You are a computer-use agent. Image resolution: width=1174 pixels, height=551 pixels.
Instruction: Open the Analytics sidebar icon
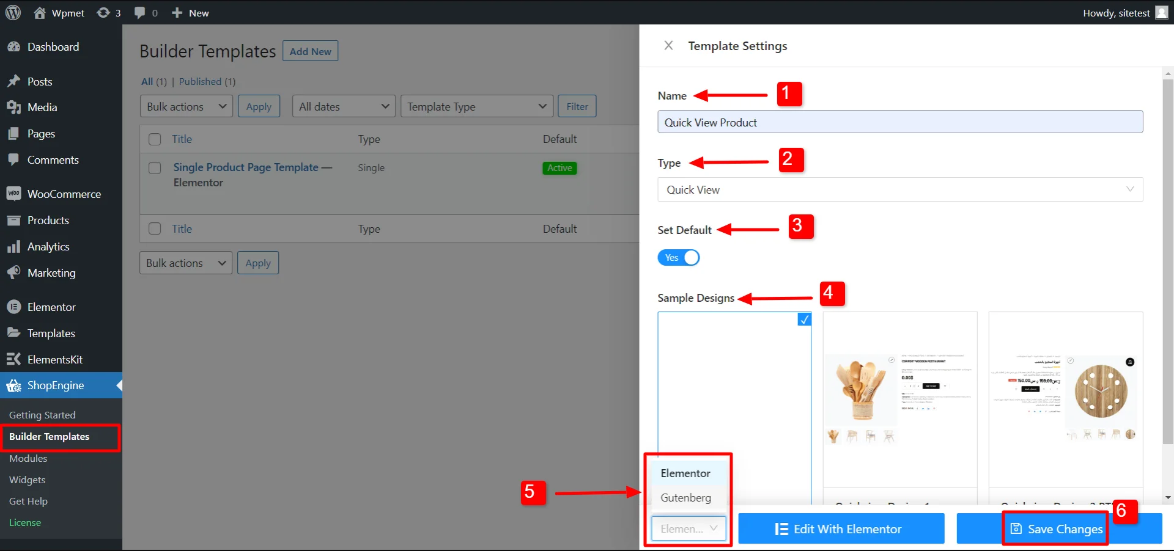(14, 246)
